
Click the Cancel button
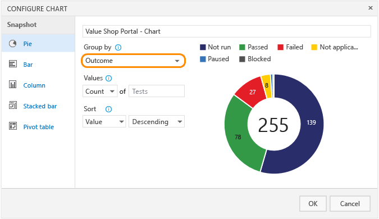click(x=350, y=203)
